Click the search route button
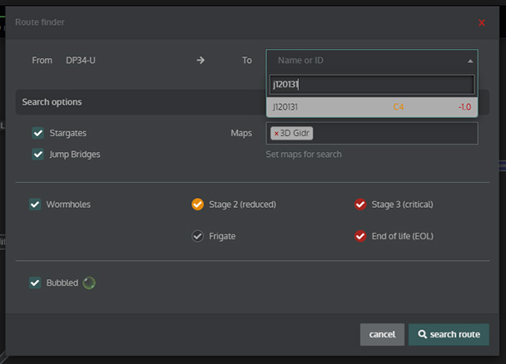The image size is (506, 364). click(x=449, y=334)
